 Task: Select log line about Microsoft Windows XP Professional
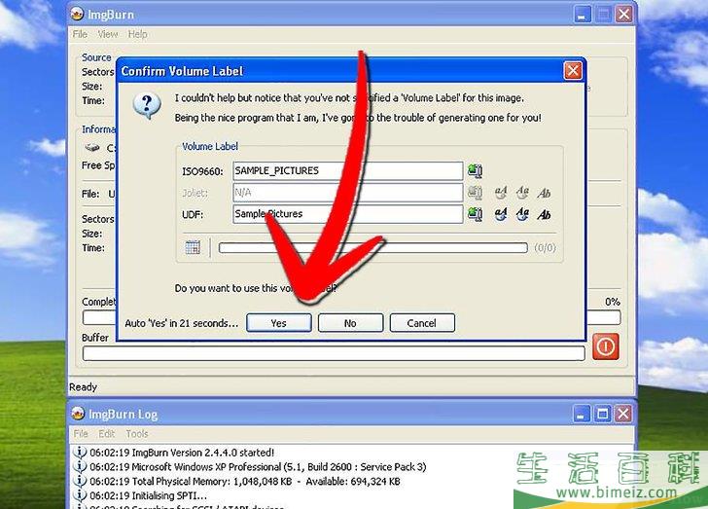(x=258, y=467)
